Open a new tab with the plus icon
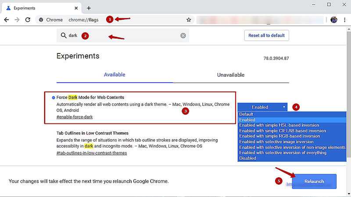 click(x=89, y=8)
